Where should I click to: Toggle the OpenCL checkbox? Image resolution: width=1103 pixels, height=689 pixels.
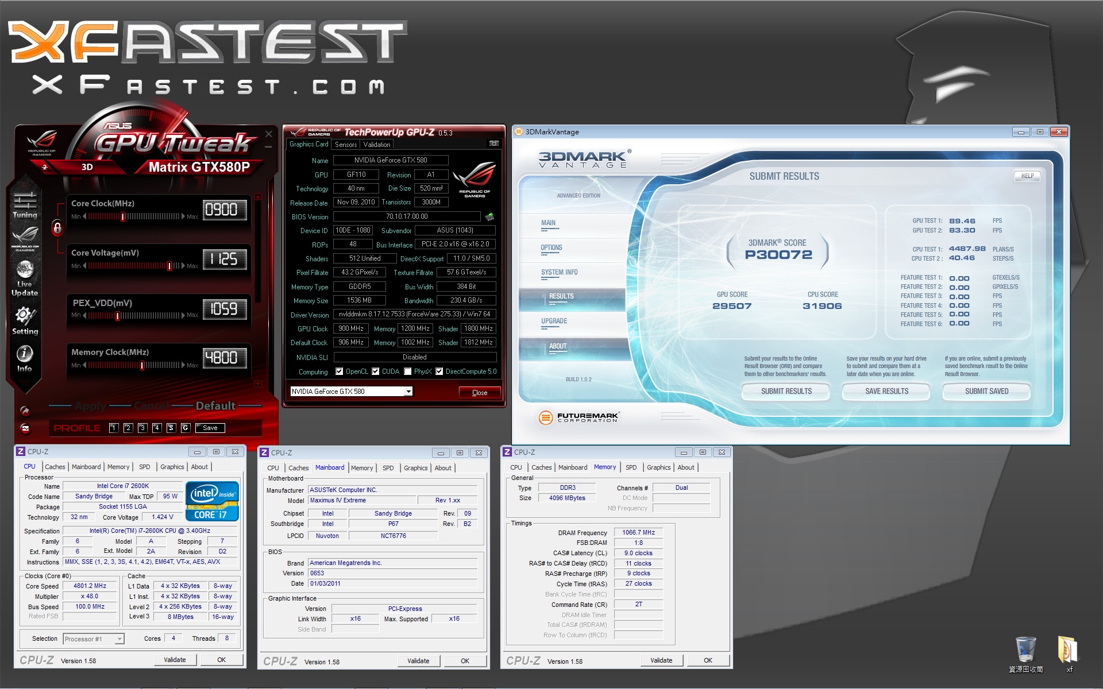click(x=340, y=371)
